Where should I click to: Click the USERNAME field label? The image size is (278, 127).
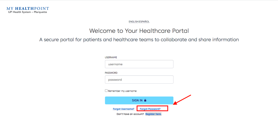(111, 57)
